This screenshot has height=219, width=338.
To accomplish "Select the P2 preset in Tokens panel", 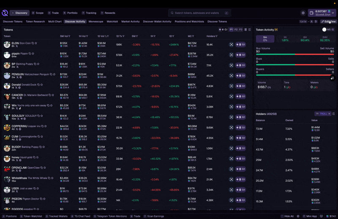I will (x=236, y=30).
